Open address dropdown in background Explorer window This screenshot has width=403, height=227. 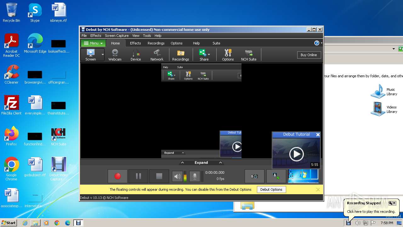[394, 49]
